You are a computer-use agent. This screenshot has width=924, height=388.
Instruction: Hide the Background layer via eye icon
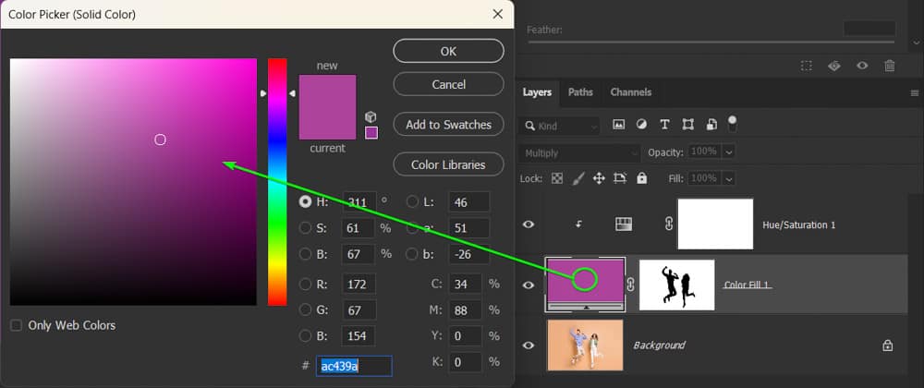point(529,345)
